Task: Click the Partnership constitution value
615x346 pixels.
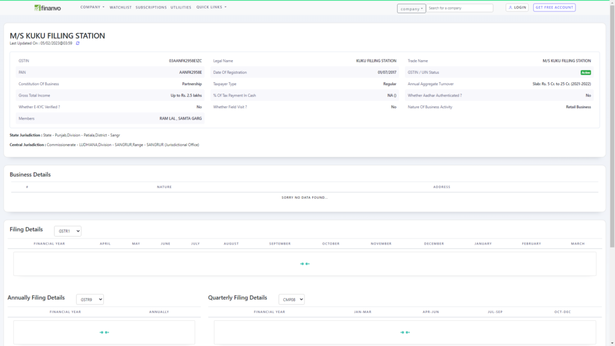Action: point(192,84)
